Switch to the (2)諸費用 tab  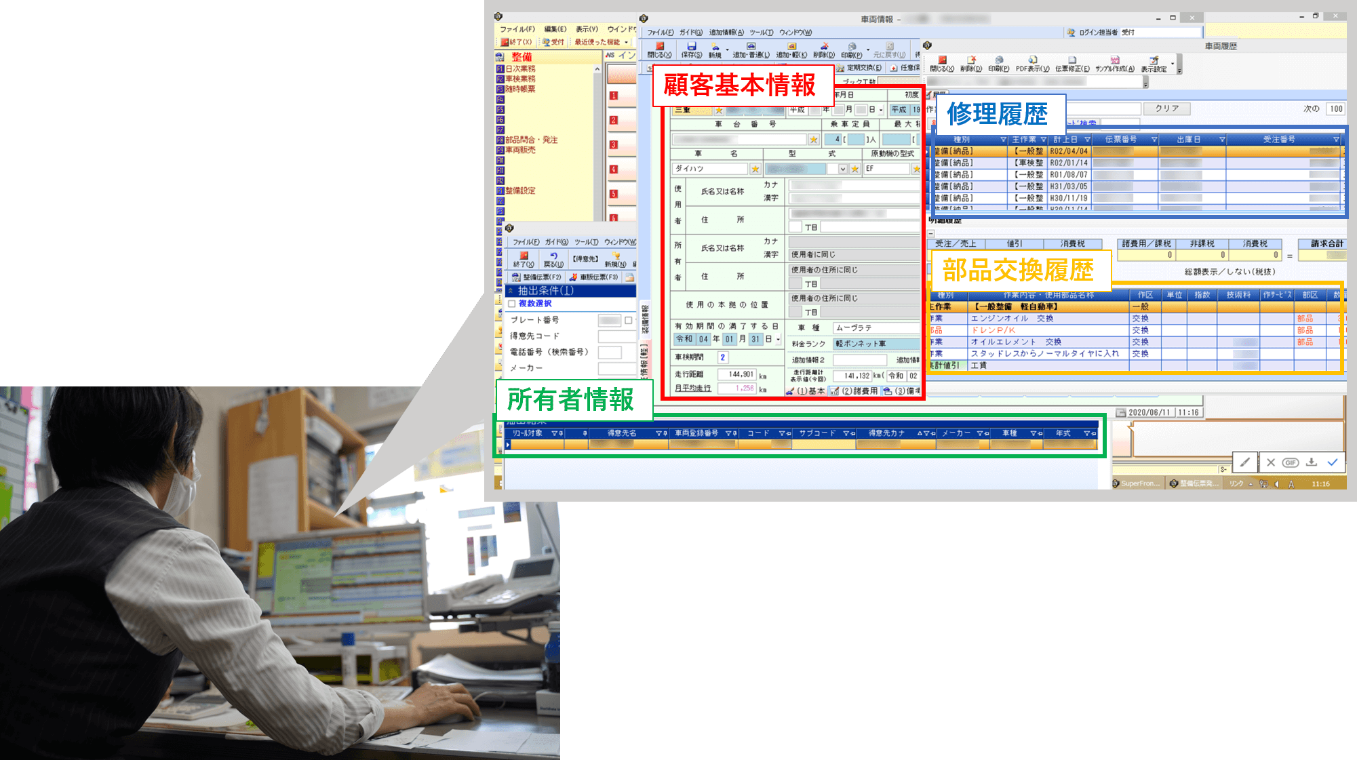(854, 391)
